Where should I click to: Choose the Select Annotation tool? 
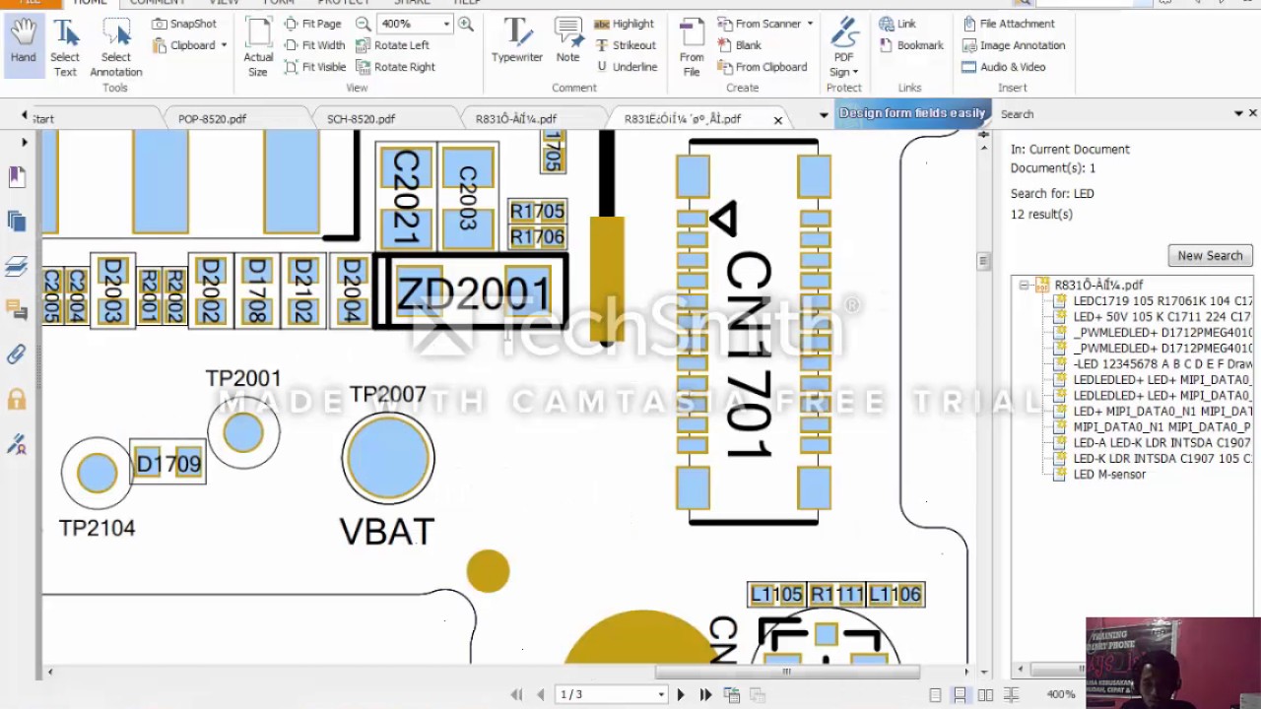point(116,47)
